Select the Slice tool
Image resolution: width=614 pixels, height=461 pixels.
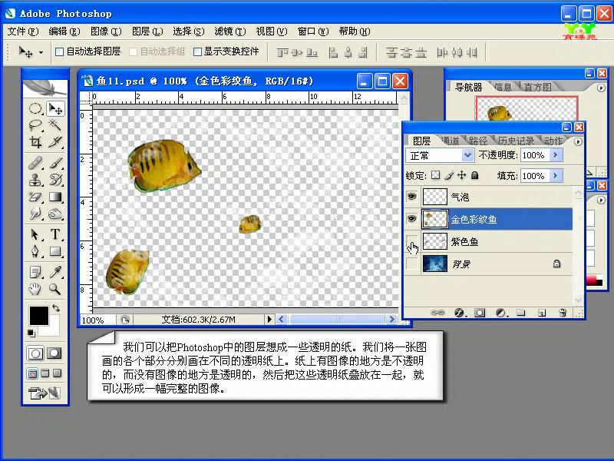click(55, 142)
